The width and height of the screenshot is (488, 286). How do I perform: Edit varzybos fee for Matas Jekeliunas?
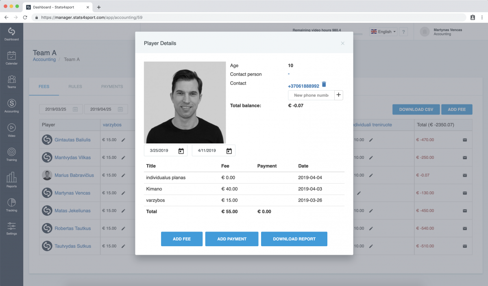point(123,211)
